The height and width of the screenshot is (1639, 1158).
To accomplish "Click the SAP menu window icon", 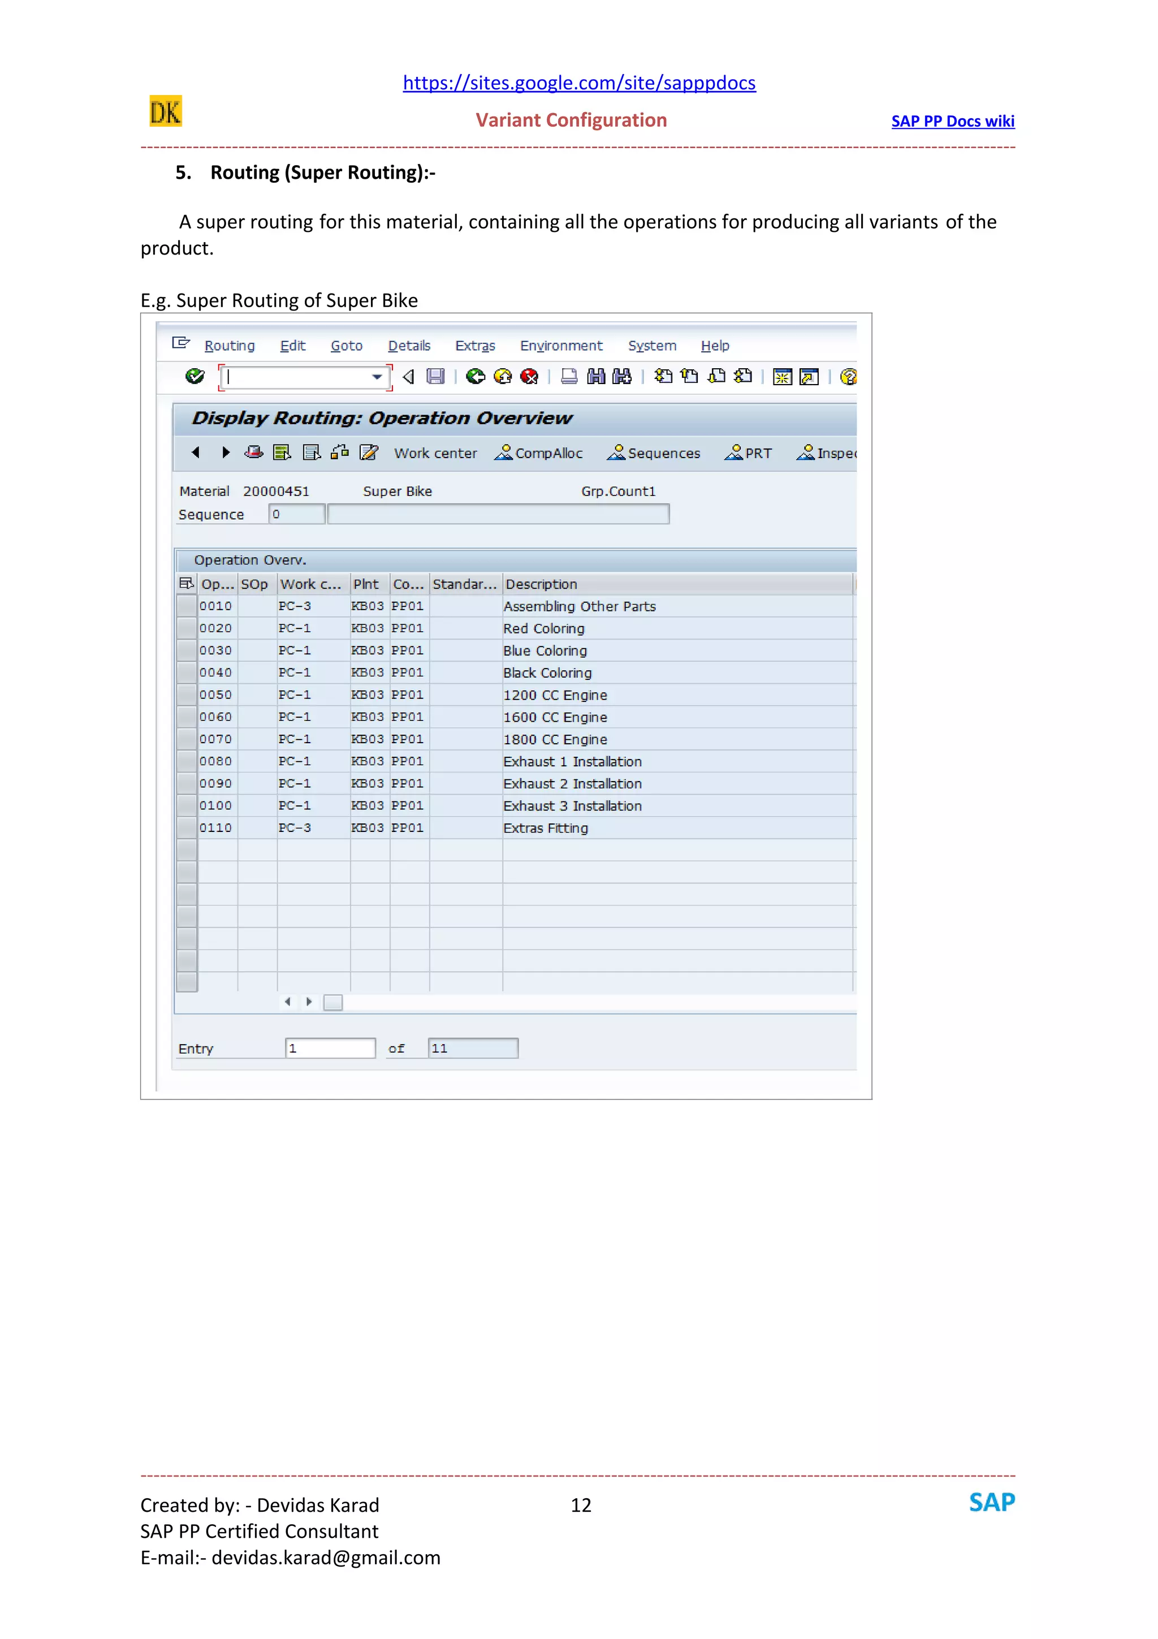I will (x=180, y=343).
